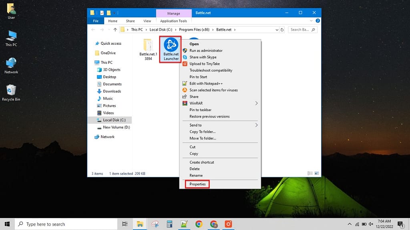Open OneDrive in the navigation pane
The image size is (410, 230).
[108, 53]
